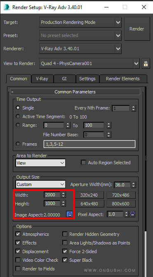This screenshot has width=153, height=277.
Task: Uncheck the Atmospherics option
Action: (18, 234)
